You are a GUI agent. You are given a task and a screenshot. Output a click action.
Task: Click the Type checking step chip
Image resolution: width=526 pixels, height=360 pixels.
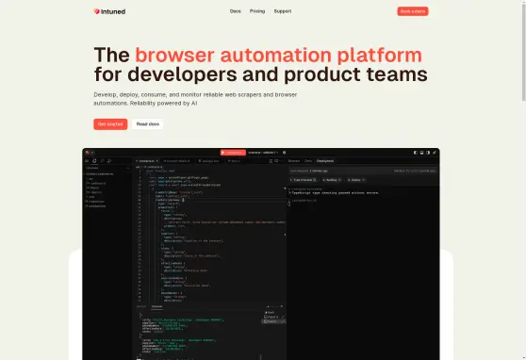tap(304, 180)
